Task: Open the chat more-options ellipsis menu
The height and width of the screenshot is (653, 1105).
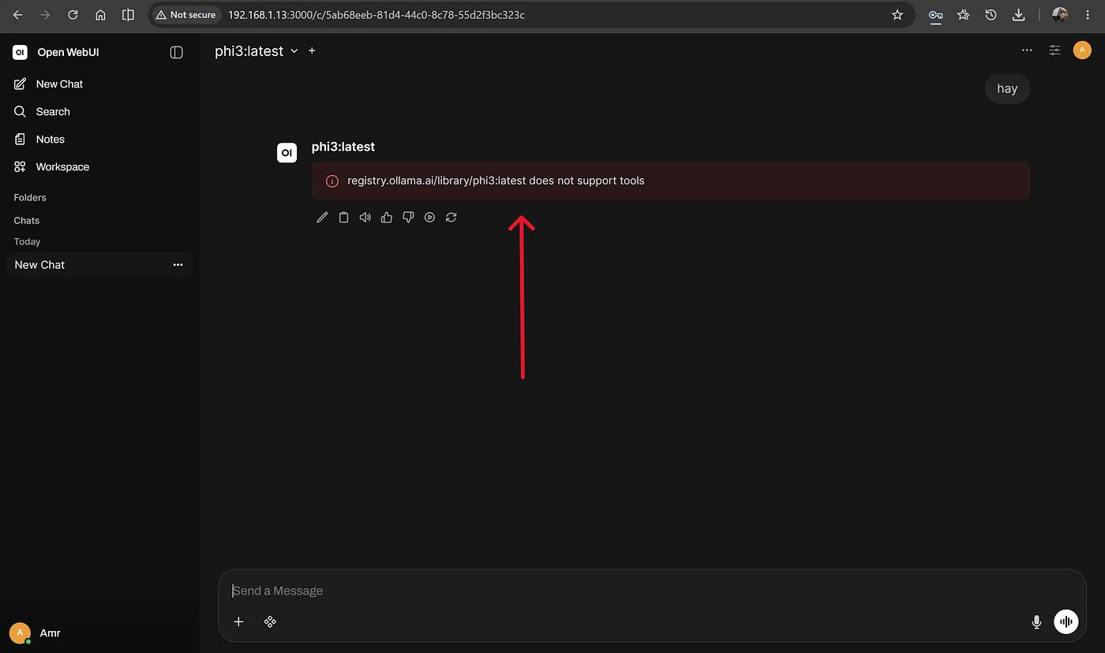Action: pos(1027,50)
